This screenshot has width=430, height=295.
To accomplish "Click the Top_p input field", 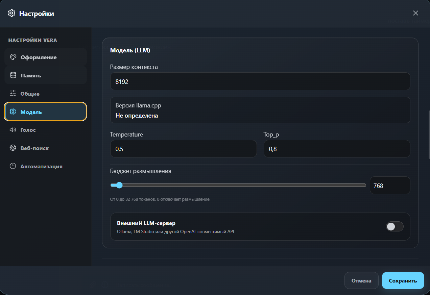I will pos(337,149).
